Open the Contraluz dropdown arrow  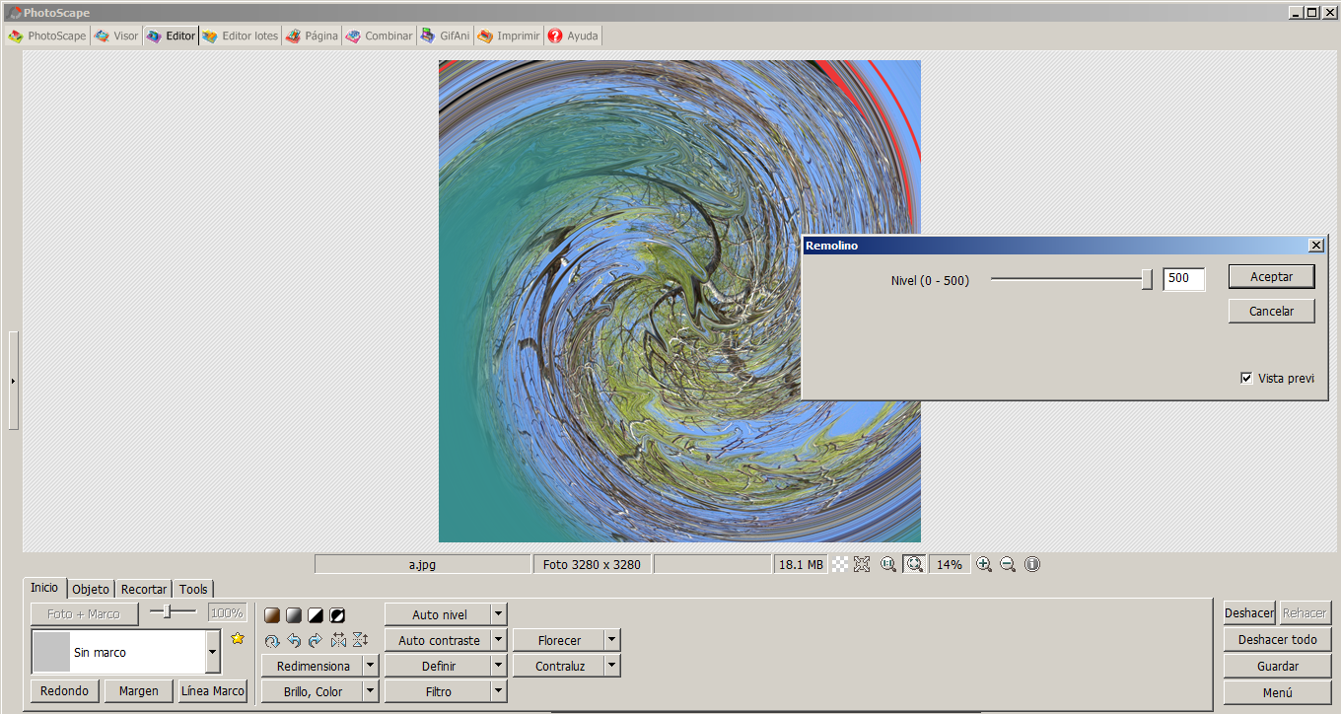point(612,666)
